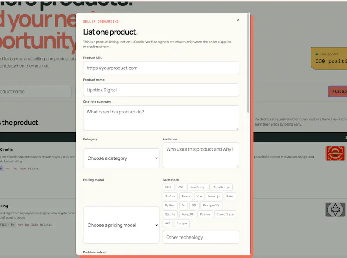Pick the AWS tech tag
347x258 pixels.
[168, 223]
